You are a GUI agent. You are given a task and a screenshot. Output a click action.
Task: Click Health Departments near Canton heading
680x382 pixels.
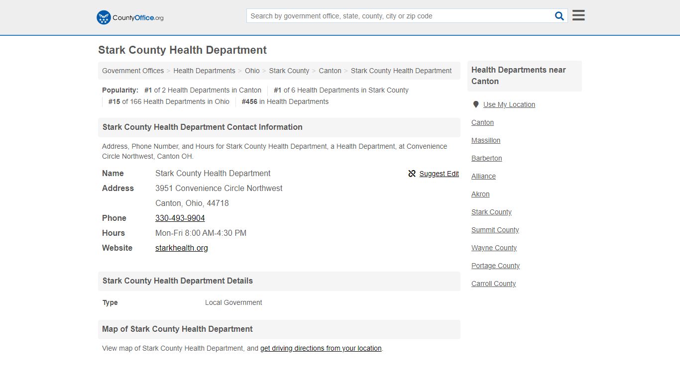(519, 76)
